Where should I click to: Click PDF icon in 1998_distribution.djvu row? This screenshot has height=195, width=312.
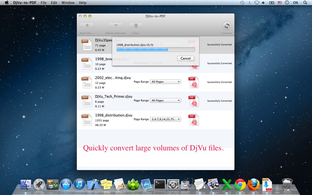(193, 120)
